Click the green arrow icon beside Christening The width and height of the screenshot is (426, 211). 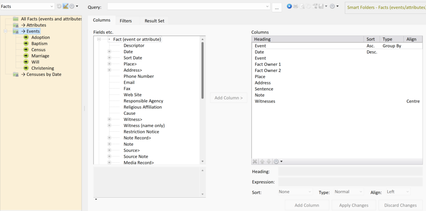[x=26, y=68]
